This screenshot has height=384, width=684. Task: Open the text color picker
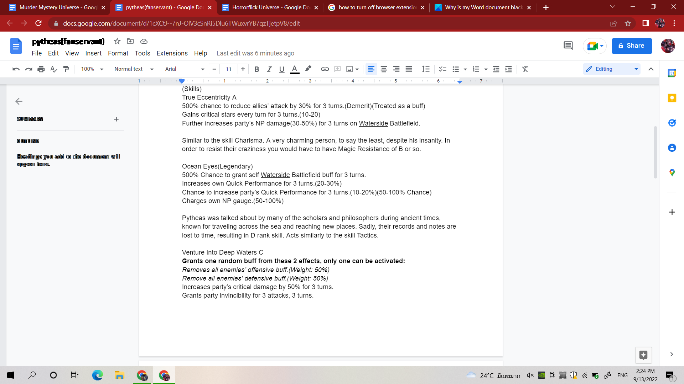294,69
